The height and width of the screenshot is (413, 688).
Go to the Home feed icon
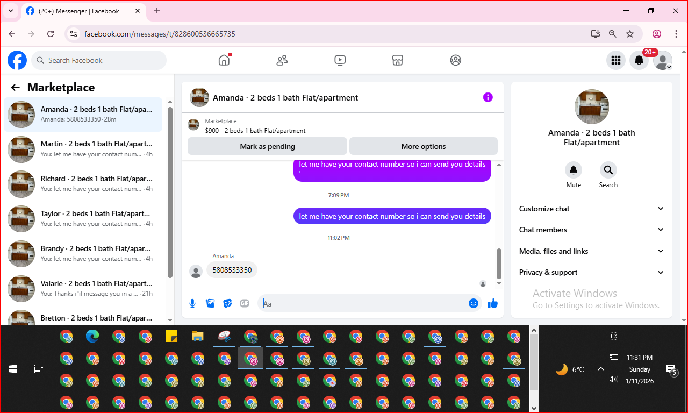224,60
